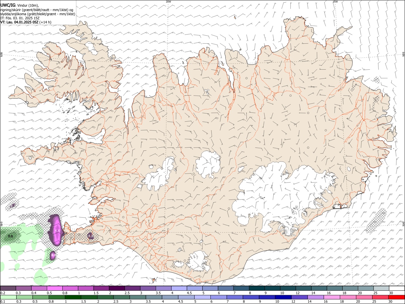Image resolution: width=405 pixels, height=304 pixels.
Task: Click the 'slydda/snjókoma' legend description line
Action: pyautogui.click(x=38, y=14)
